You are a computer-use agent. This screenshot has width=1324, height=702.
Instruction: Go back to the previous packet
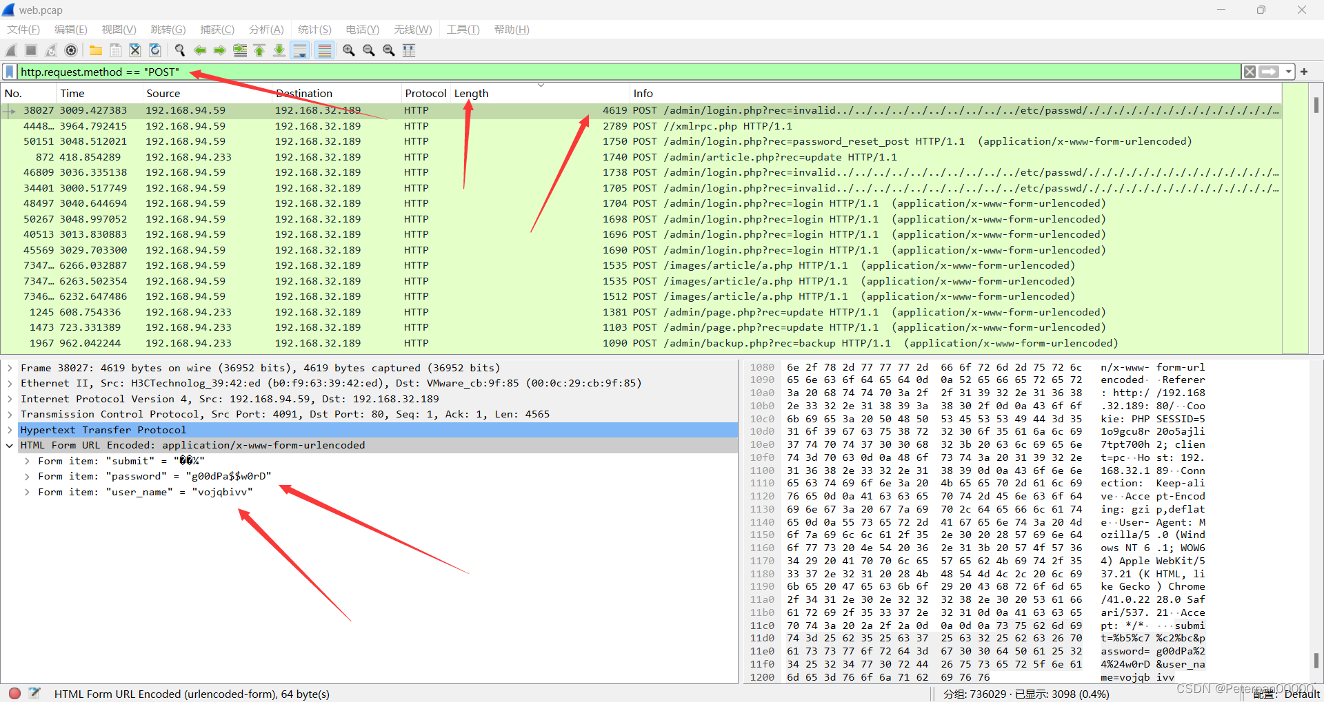[200, 50]
